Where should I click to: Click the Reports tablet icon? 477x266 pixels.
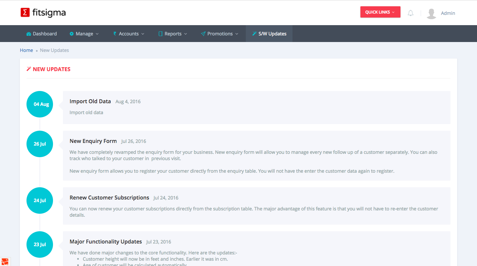160,34
